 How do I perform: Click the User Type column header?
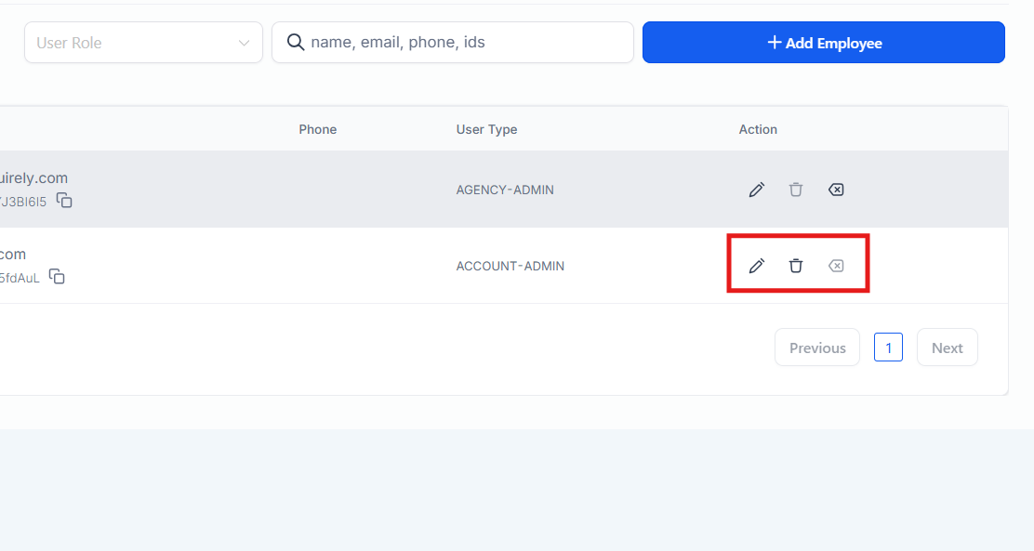(486, 129)
